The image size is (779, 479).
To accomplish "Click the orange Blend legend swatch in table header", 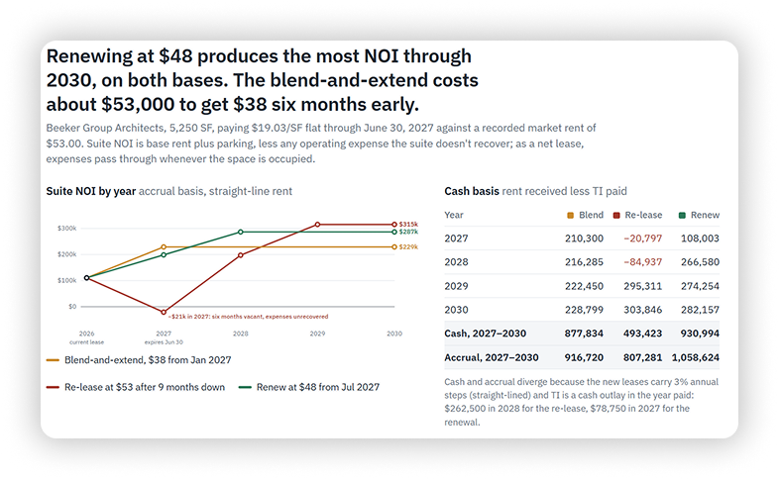I will 570,215.
